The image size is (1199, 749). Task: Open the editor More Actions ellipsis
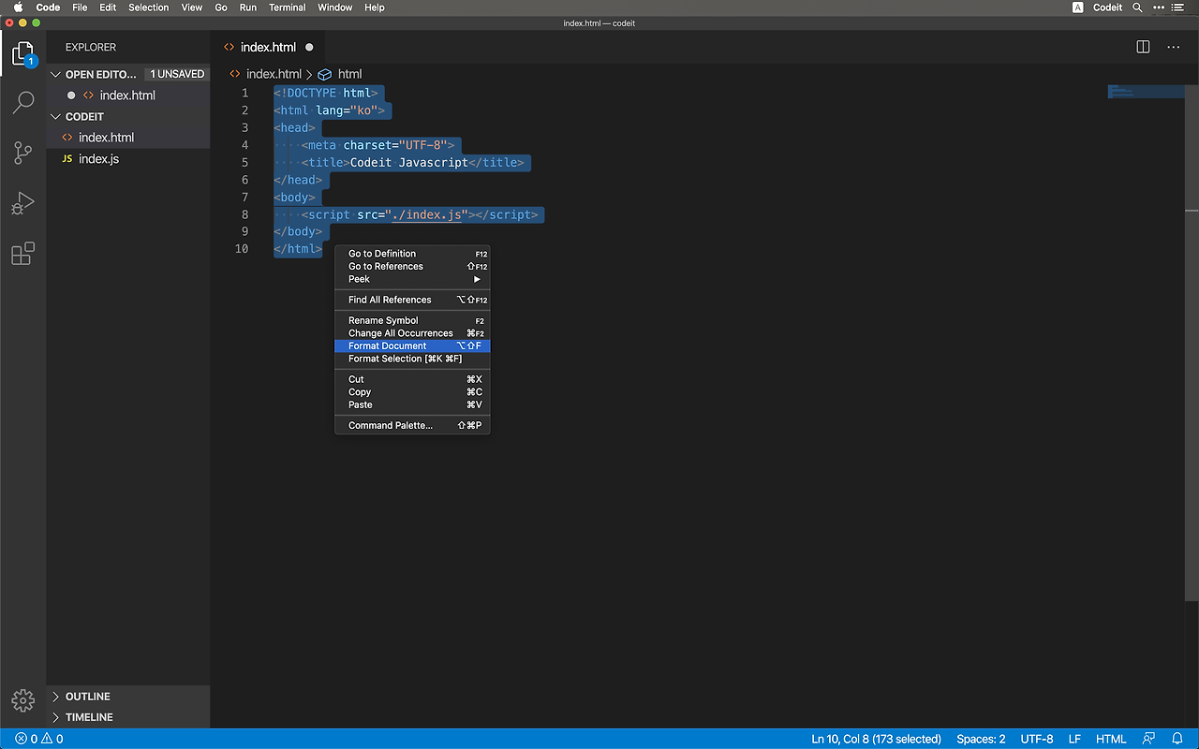click(1174, 47)
